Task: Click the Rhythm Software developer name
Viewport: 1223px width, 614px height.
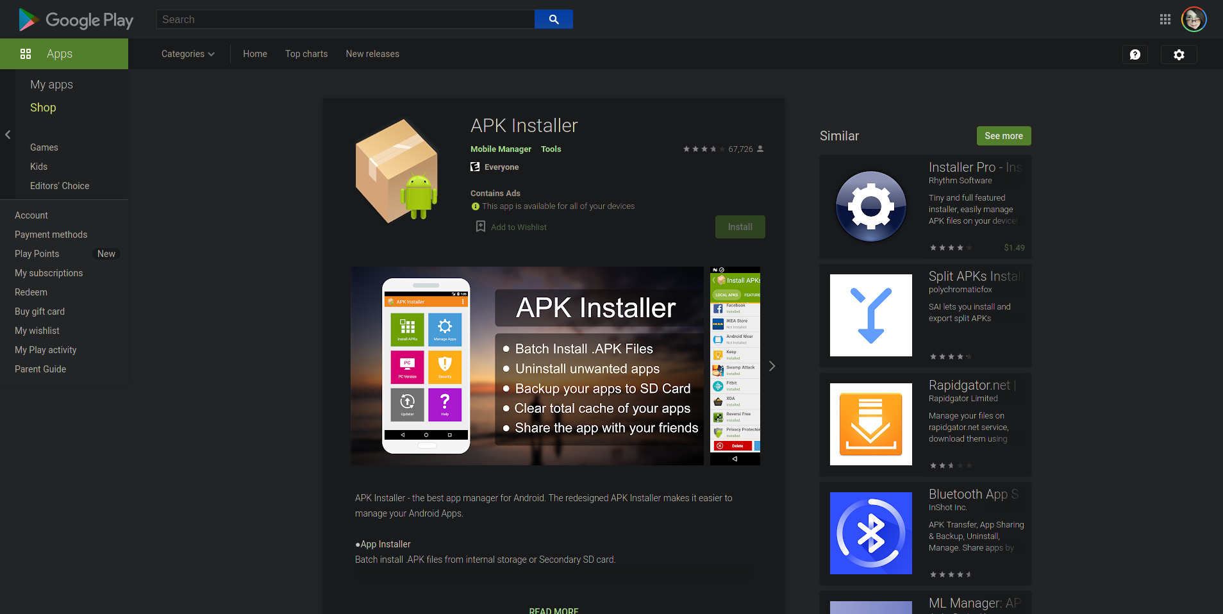Action: tap(960, 181)
